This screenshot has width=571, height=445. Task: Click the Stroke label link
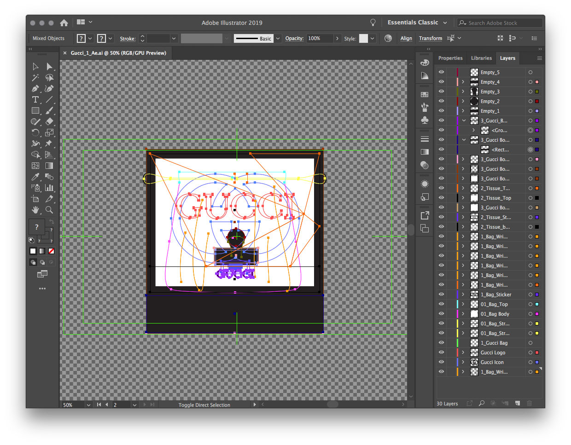128,39
